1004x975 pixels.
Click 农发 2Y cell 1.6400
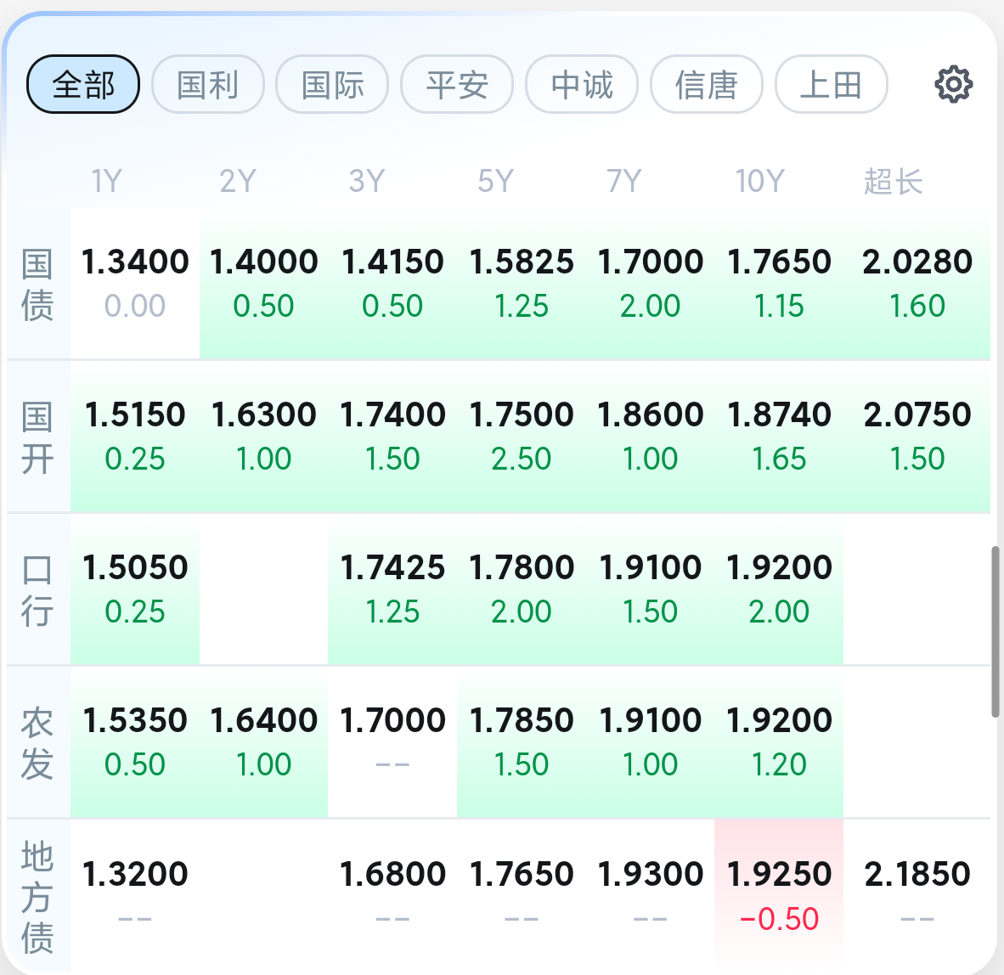click(264, 741)
